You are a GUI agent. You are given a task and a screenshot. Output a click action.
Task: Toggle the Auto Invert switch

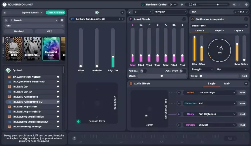(183, 71)
